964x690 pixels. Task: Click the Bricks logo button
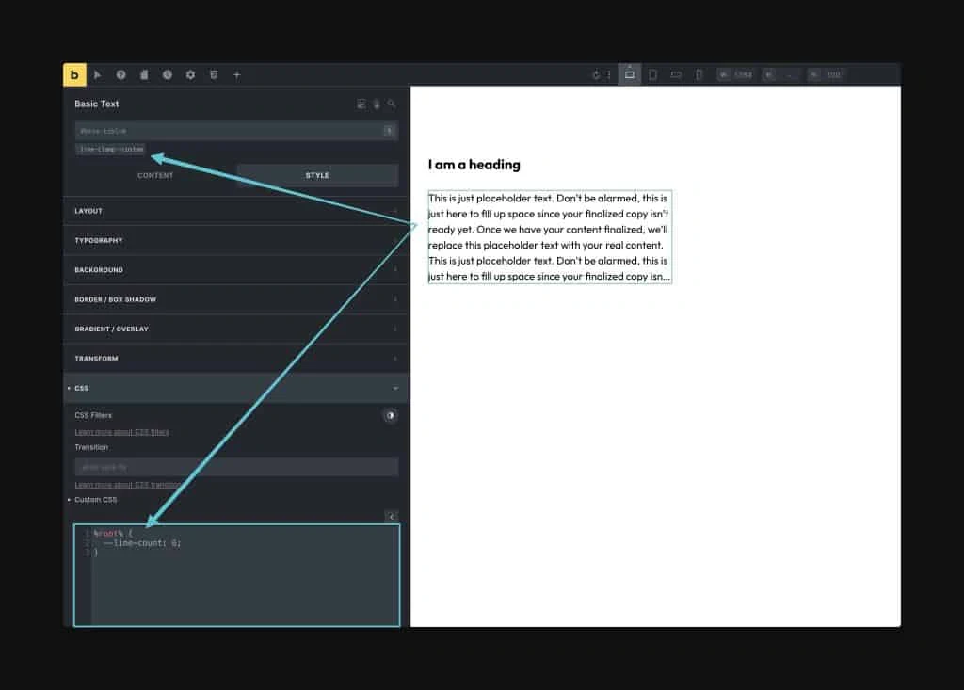[74, 75]
